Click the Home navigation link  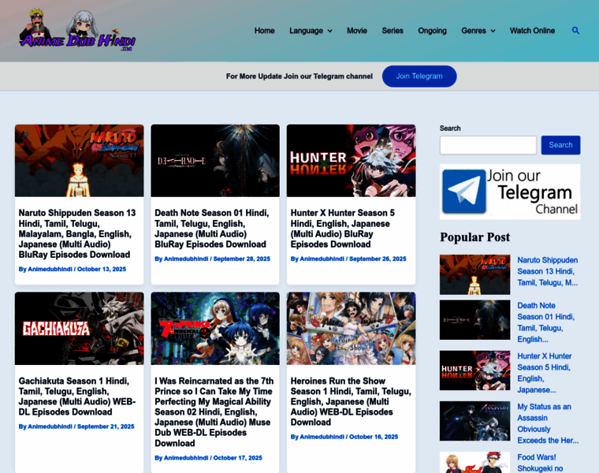coord(264,31)
